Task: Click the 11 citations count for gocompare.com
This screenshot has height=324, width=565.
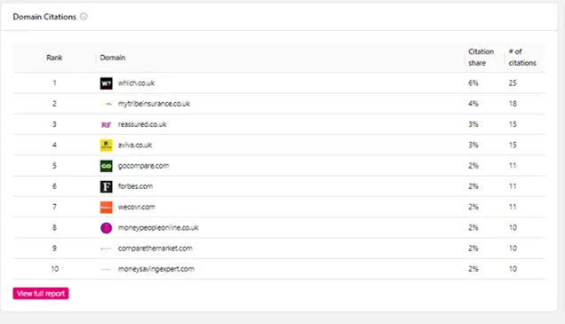Action: click(x=513, y=166)
